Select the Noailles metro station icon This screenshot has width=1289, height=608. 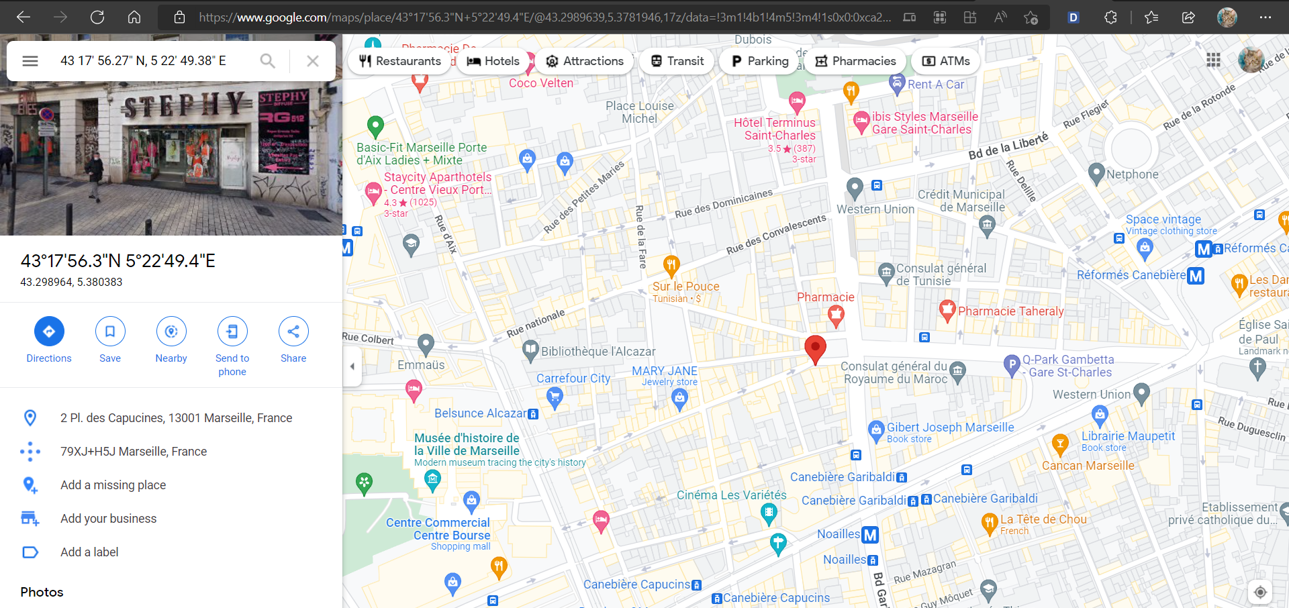coord(870,535)
